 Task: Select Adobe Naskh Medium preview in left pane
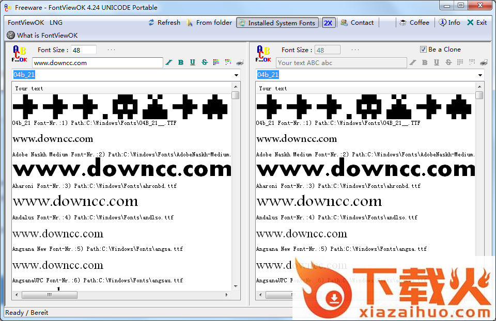(x=53, y=139)
